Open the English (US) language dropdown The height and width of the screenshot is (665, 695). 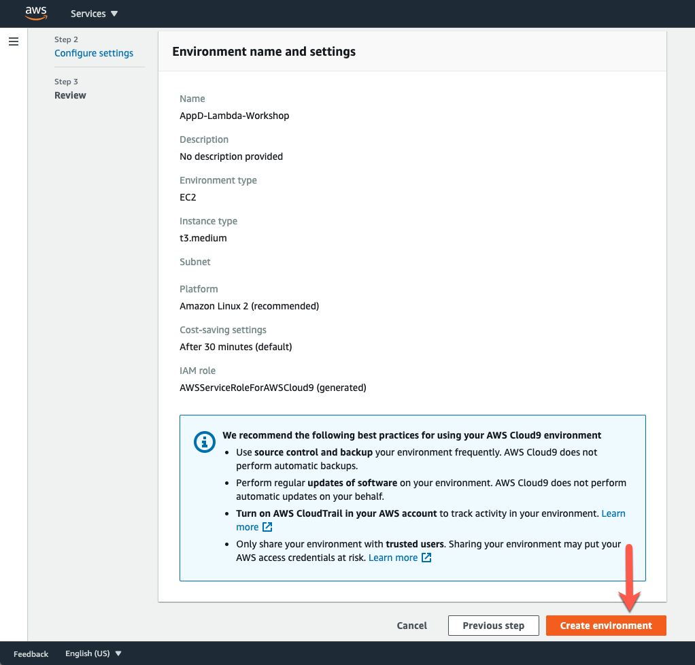[x=93, y=653]
